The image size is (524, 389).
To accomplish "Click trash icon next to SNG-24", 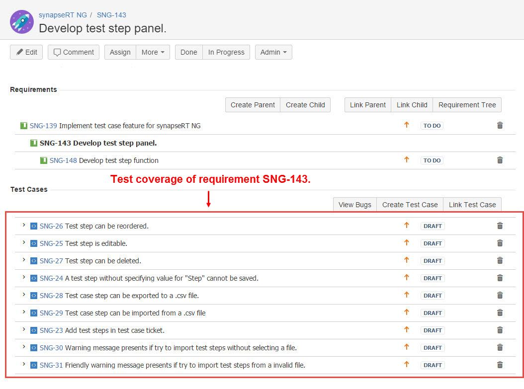I will pos(500,278).
